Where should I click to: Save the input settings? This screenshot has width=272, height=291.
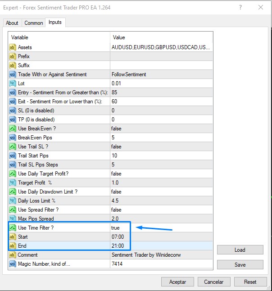pos(240,264)
